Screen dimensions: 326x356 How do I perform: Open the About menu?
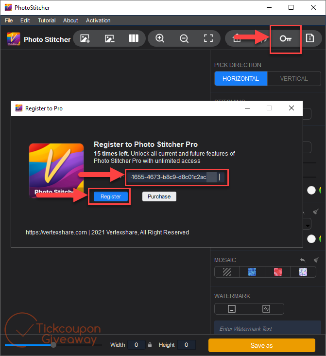coord(70,20)
